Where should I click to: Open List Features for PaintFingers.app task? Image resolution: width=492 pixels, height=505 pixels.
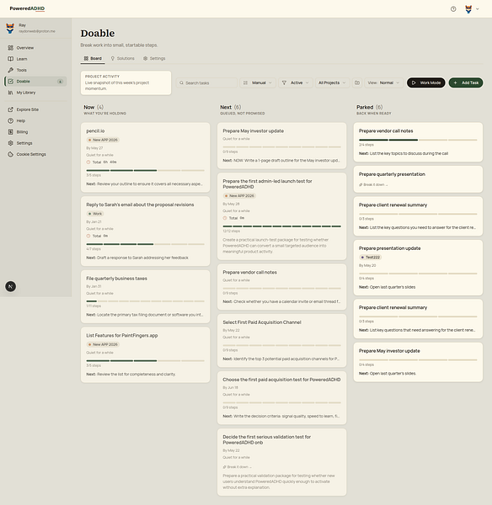(122, 335)
